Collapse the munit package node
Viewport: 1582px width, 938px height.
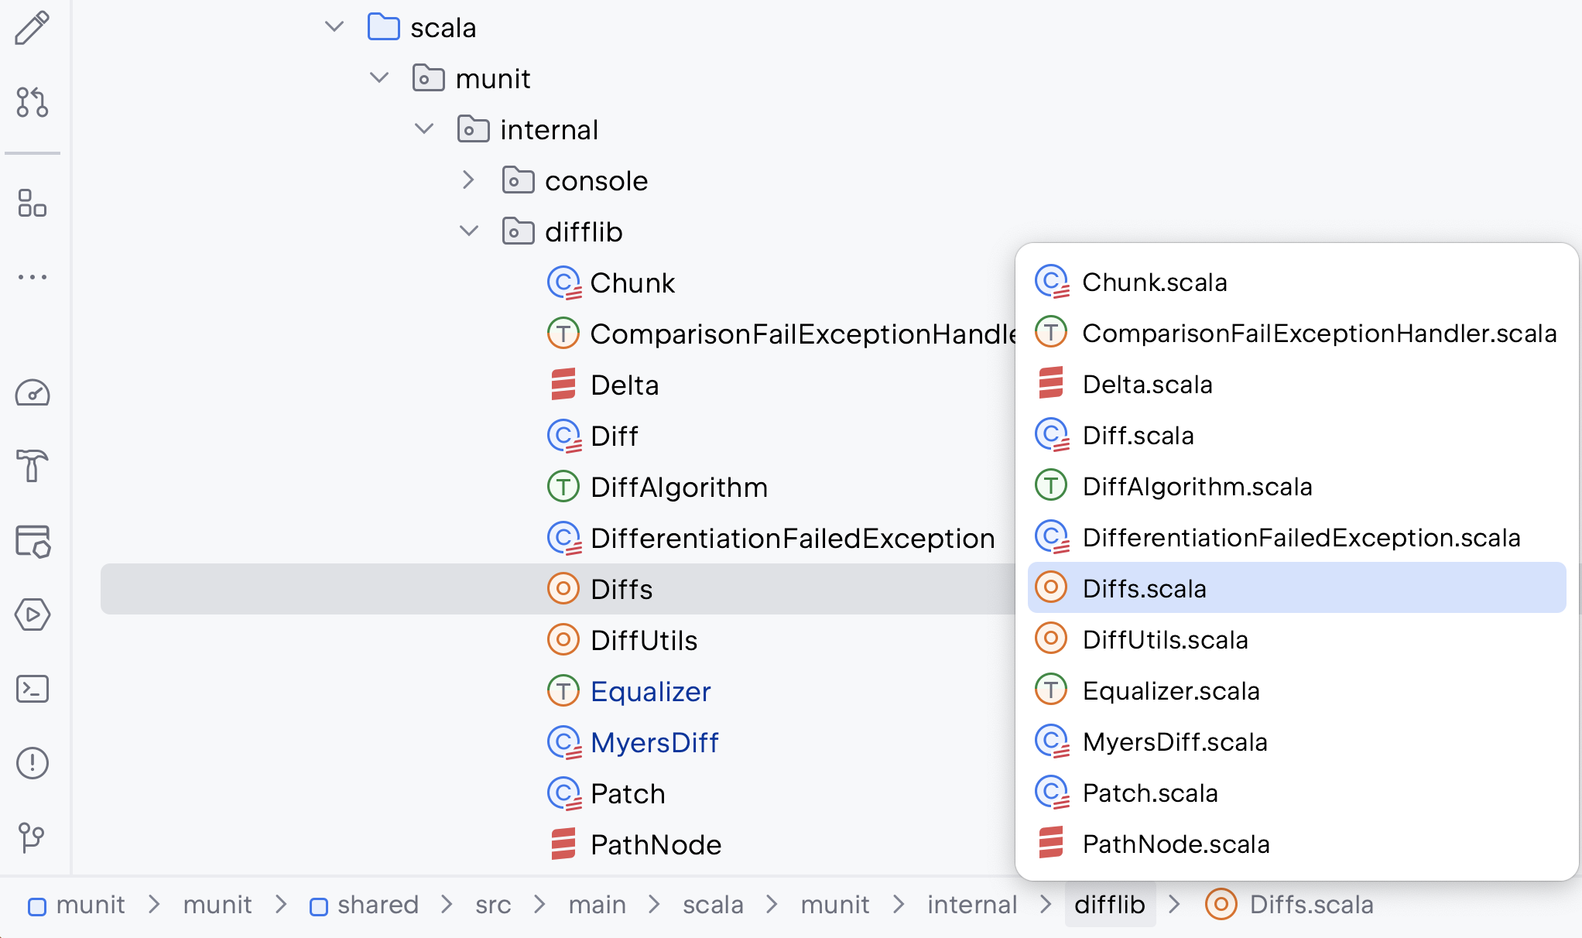click(x=379, y=78)
